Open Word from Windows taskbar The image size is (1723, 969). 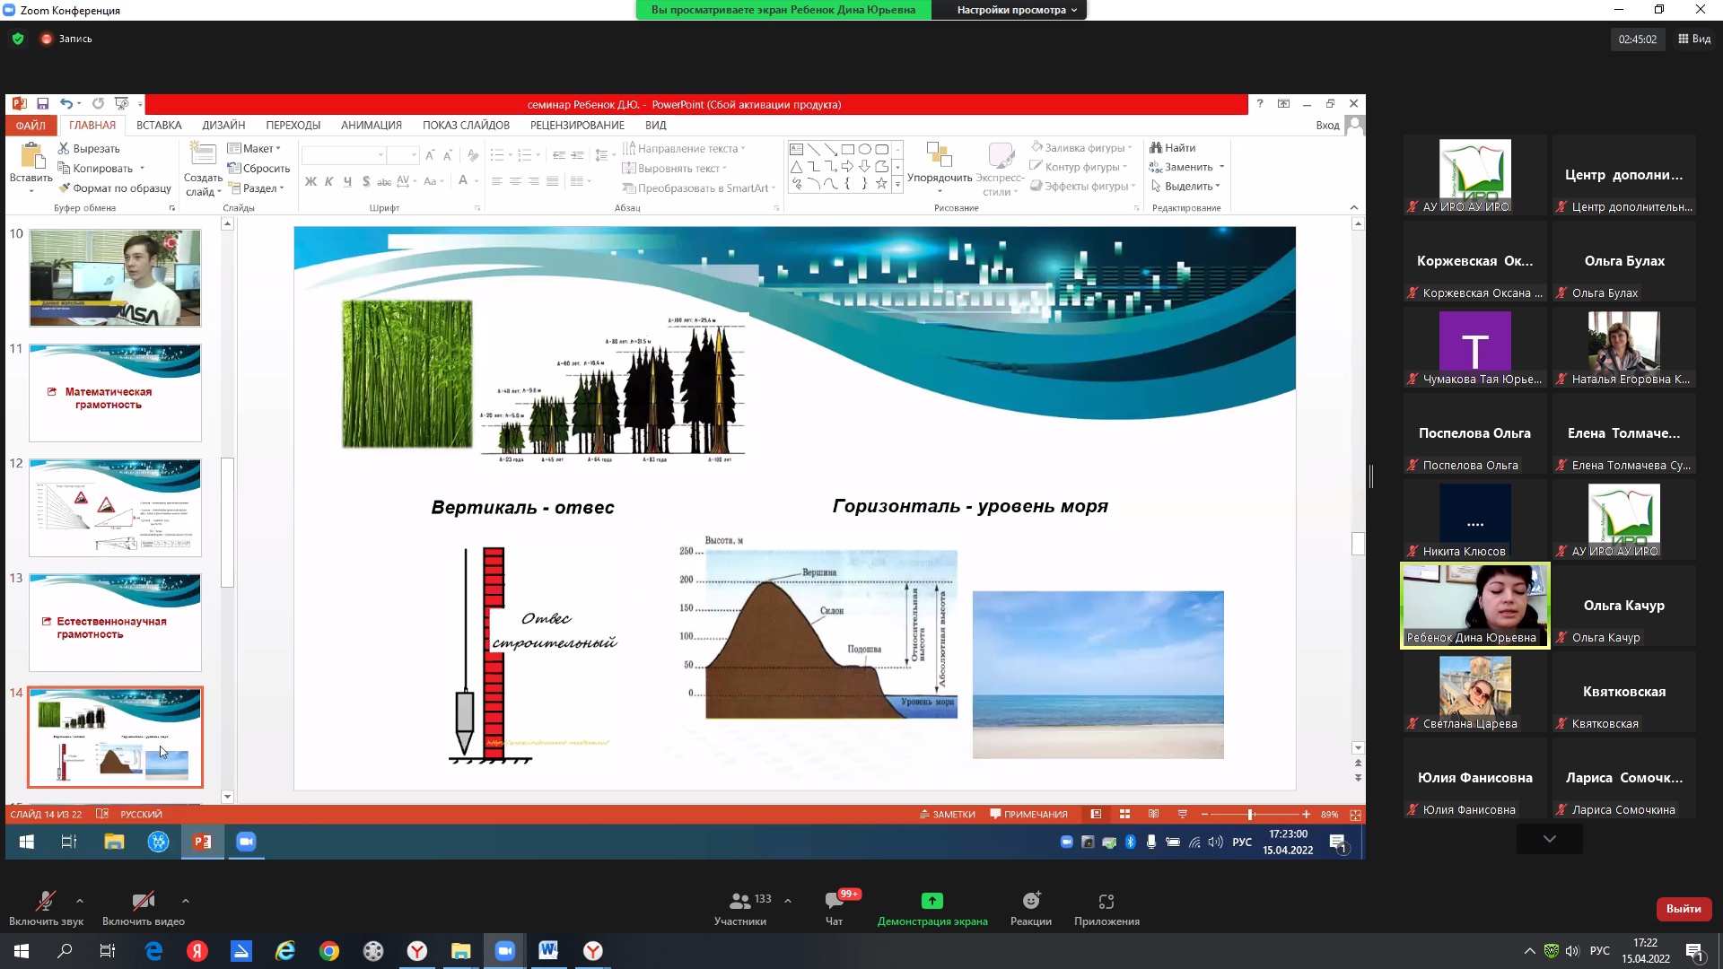(548, 950)
